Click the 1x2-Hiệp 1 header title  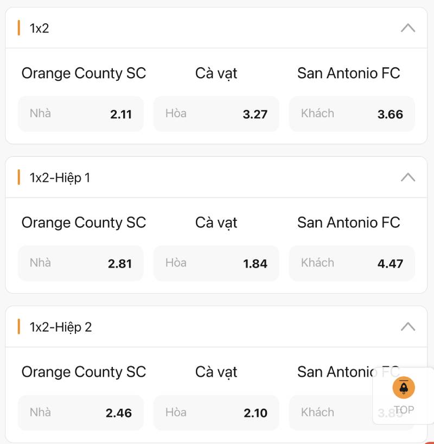coord(60,177)
